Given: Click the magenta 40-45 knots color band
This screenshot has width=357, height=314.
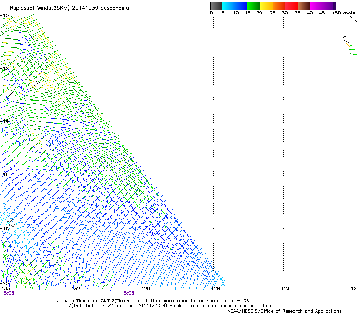Looking at the screenshot, I should (316, 6).
